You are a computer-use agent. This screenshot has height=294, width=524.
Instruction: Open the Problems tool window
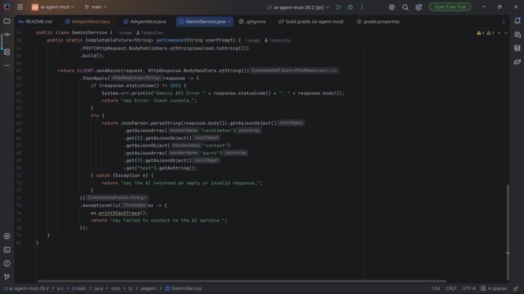[7, 263]
